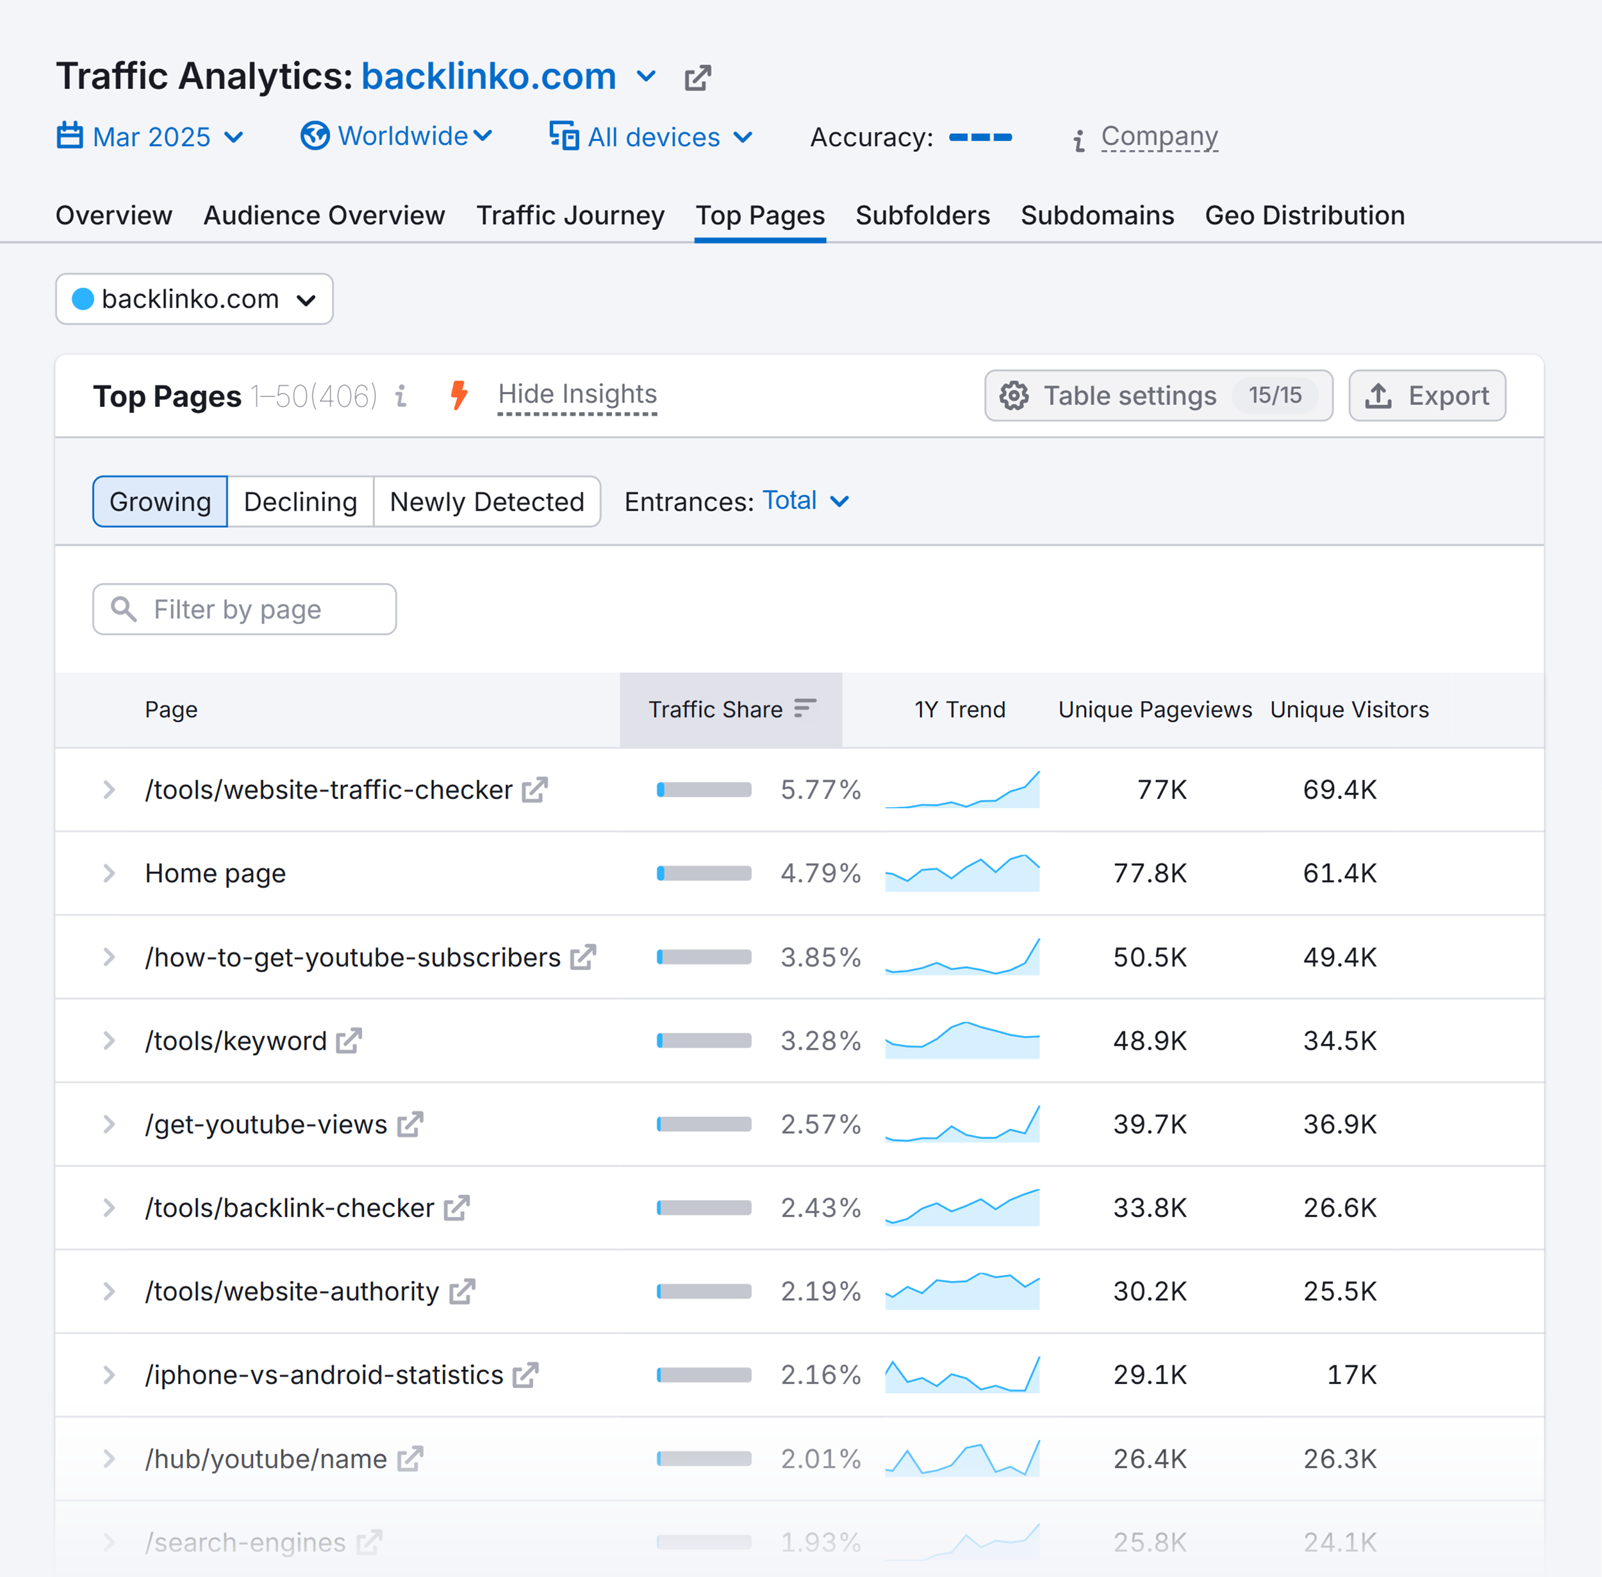This screenshot has height=1577, width=1602.
Task: Select the Newly Detected filter toggle
Action: 487,501
